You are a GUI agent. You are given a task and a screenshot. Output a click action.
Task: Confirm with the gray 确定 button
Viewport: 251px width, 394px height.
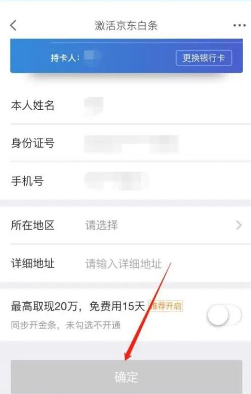pyautogui.click(x=127, y=377)
